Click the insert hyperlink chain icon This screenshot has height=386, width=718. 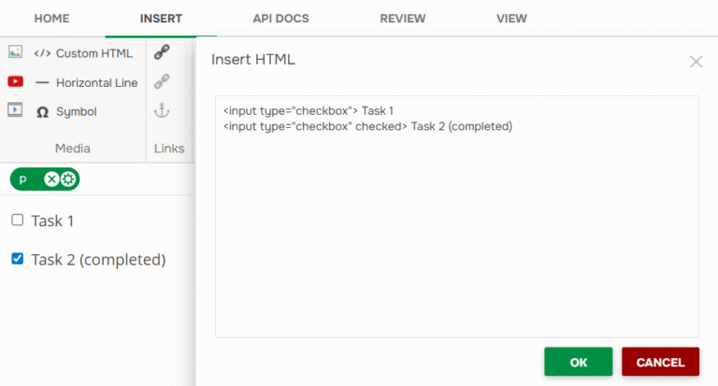tap(162, 52)
